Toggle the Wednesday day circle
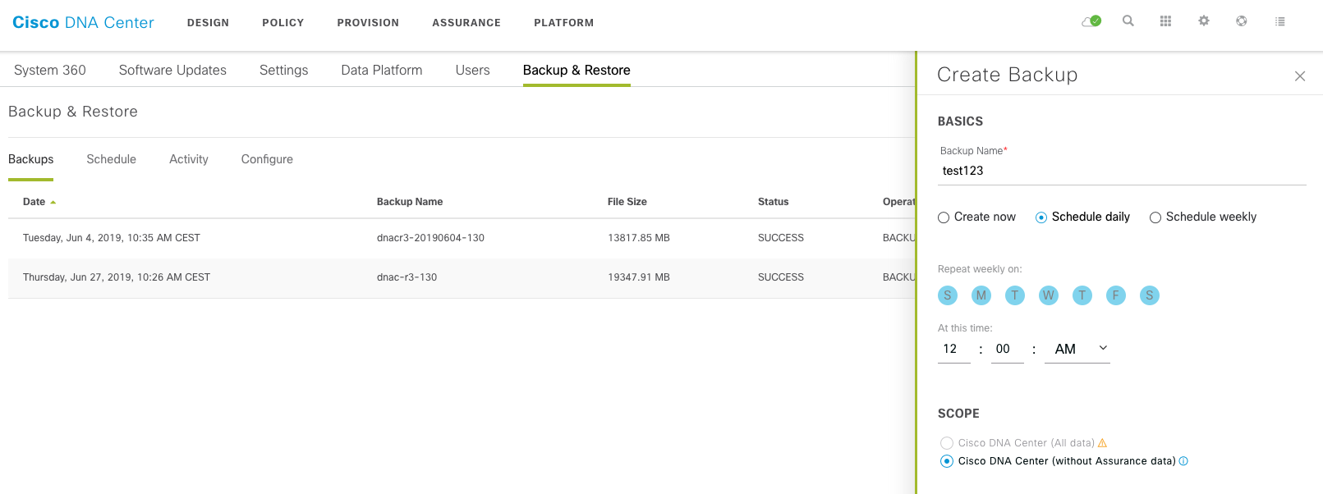 [1049, 295]
